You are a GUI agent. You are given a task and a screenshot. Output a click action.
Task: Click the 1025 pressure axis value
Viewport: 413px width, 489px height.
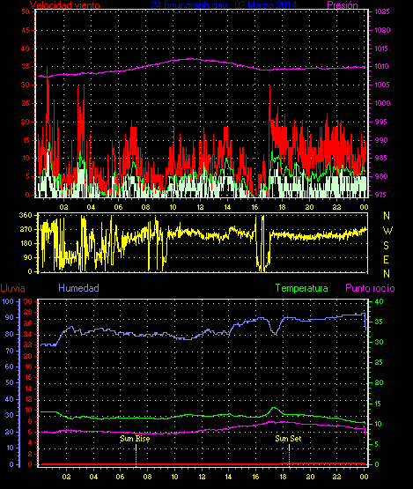(382, 11)
